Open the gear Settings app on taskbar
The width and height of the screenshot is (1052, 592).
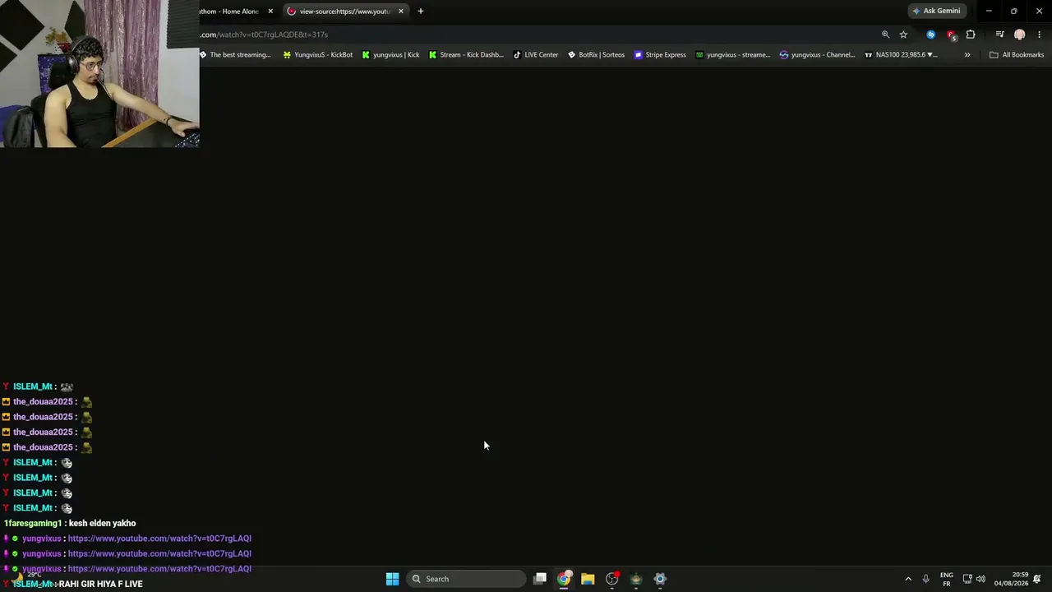coord(660,579)
